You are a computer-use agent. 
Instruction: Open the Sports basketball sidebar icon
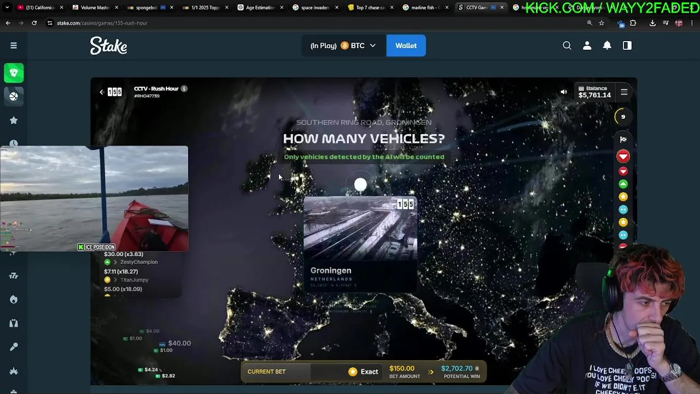[x=14, y=96]
